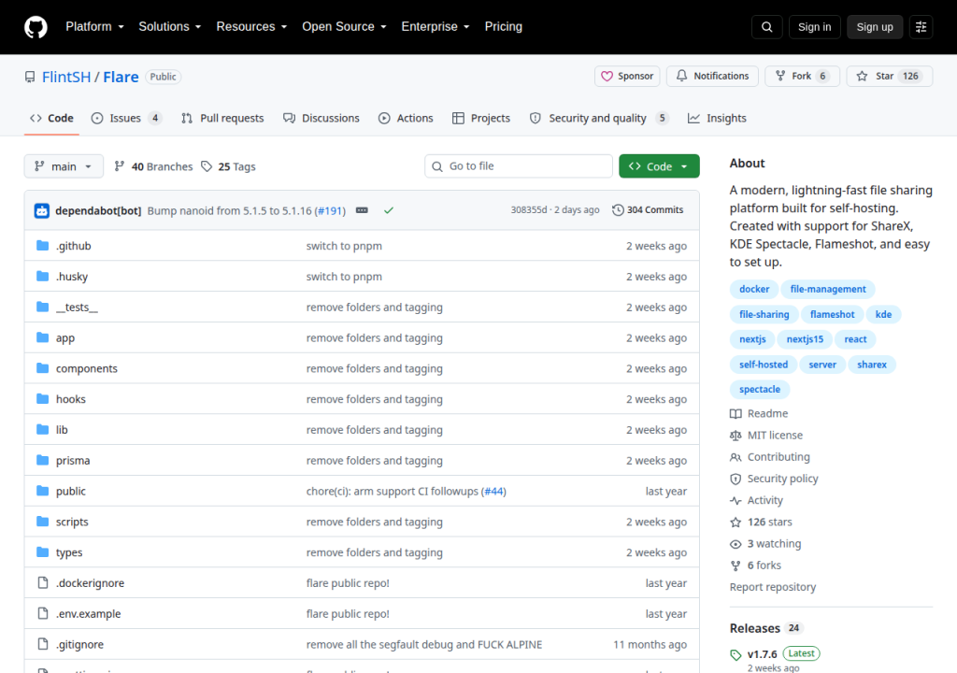Open the global navigation sliders icon
The height and width of the screenshot is (673, 957).
(921, 27)
